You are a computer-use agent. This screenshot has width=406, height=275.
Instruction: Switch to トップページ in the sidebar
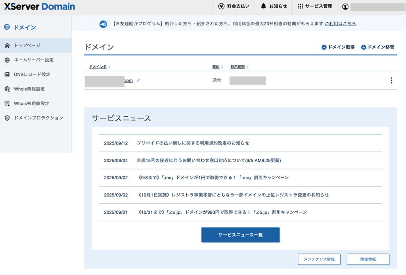[x=28, y=45]
